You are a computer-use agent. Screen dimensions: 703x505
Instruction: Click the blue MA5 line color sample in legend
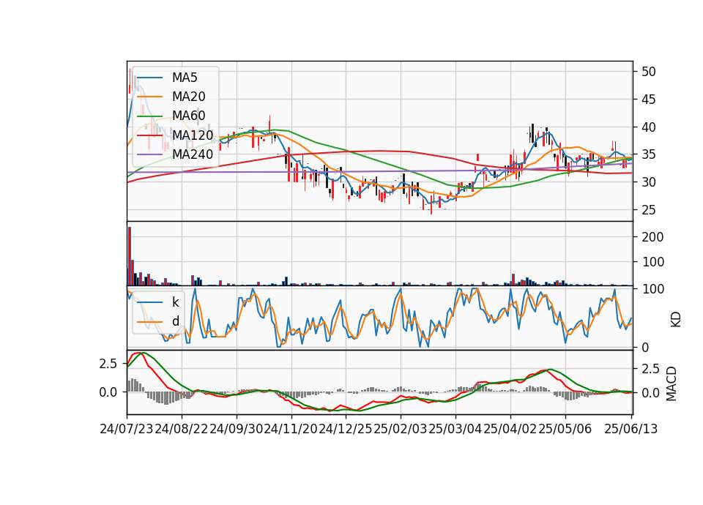(x=149, y=78)
